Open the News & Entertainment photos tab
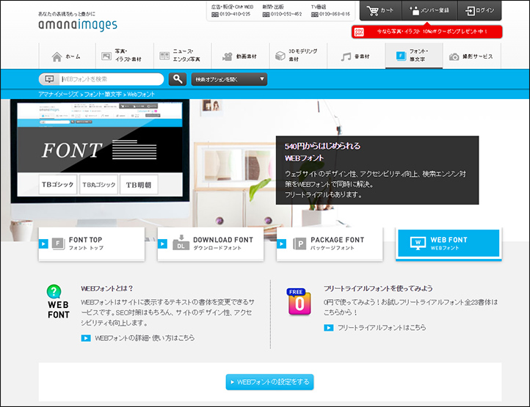Image resolution: width=530 pixels, height=407 pixels. coord(183,56)
